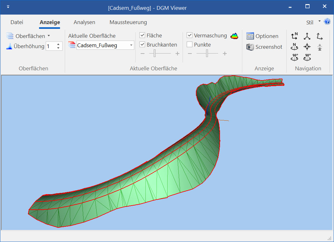Image resolution: width=334 pixels, height=242 pixels.
Task: Open the Maussteuerung tab
Action: pyautogui.click(x=128, y=22)
